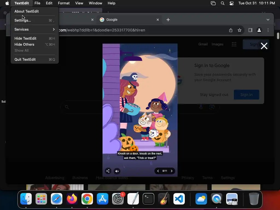This screenshot has width=280, height=210.
Task: Launch GarageBand from the Dock
Action: coord(164,199)
